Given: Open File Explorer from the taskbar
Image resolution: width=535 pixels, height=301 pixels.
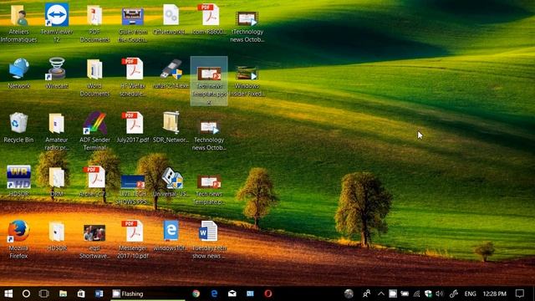Looking at the screenshot, I should point(63,293).
